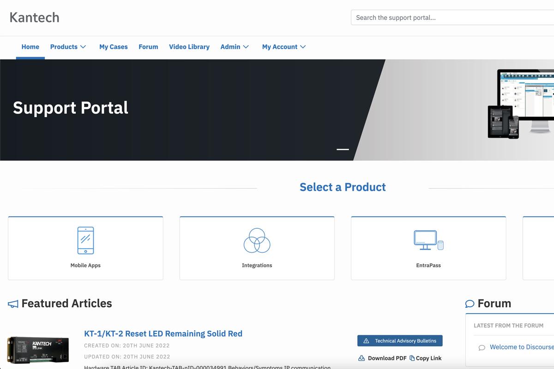Select the Integrations product card label
This screenshot has width=554, height=369.
257,265
